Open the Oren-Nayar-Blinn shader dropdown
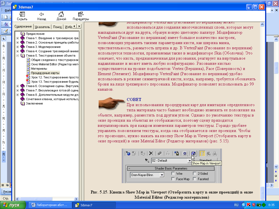Image resolution: width=279 pixels, height=209 pixels. click(x=162, y=175)
